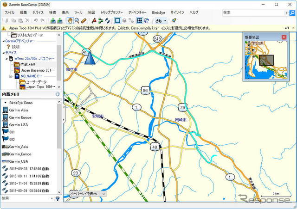Select the 内蔵メモリ folder
Image resolution: width=297 pixels, height=209 pixels.
tap(25, 64)
